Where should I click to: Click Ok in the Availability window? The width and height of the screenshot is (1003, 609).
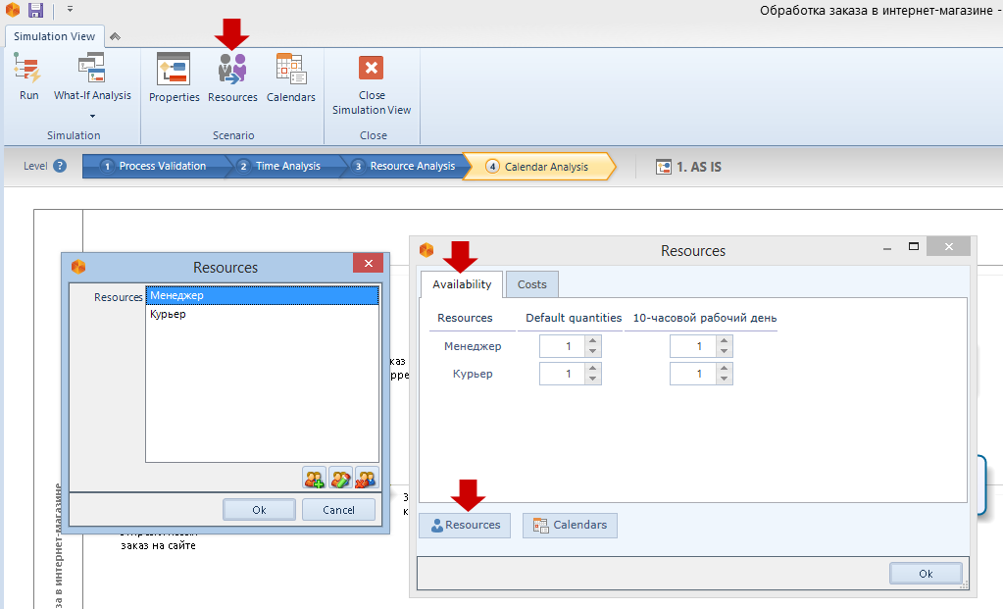click(x=926, y=574)
